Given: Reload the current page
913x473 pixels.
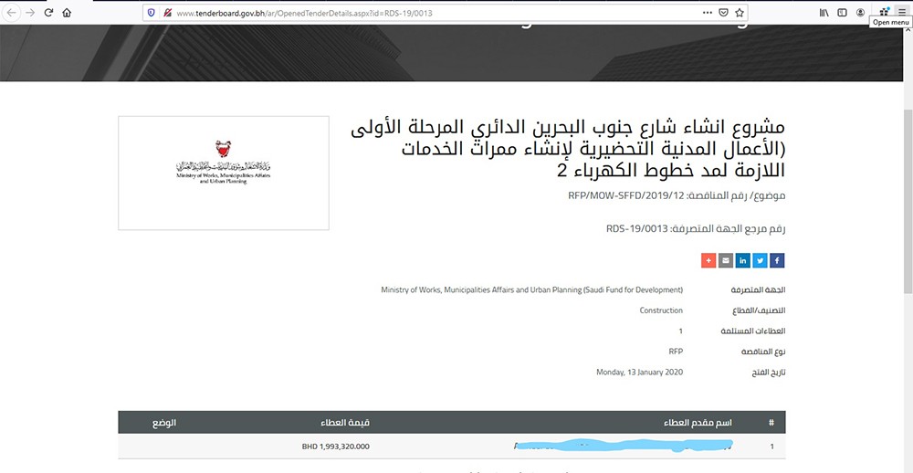Looking at the screenshot, I should tap(49, 12).
